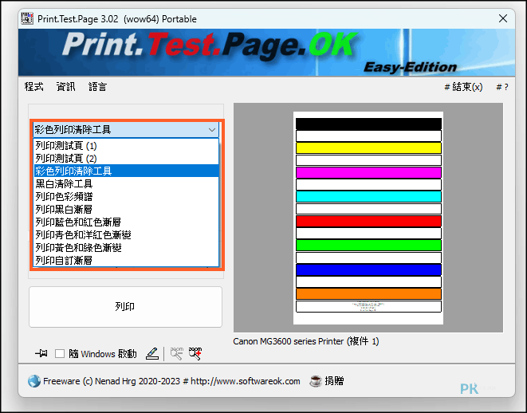Open the http://www.softwareok.com link
The height and width of the screenshot is (413, 527).
point(246,381)
